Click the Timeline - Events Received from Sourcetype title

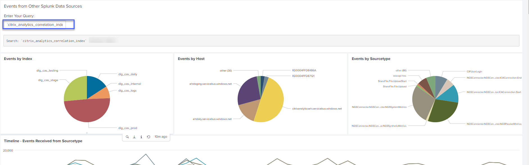tap(43, 141)
